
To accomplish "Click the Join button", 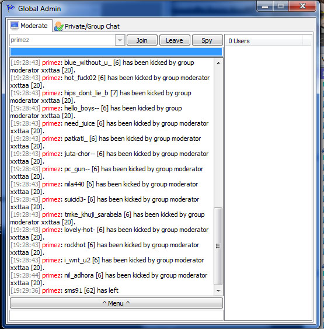I will tap(142, 40).
